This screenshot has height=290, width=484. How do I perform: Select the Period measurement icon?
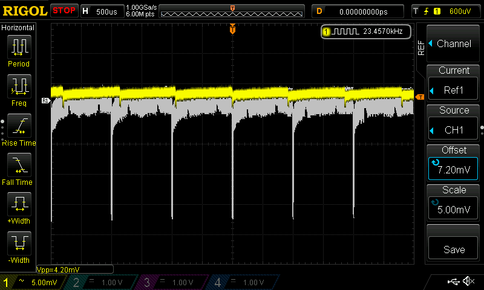[x=19, y=47]
